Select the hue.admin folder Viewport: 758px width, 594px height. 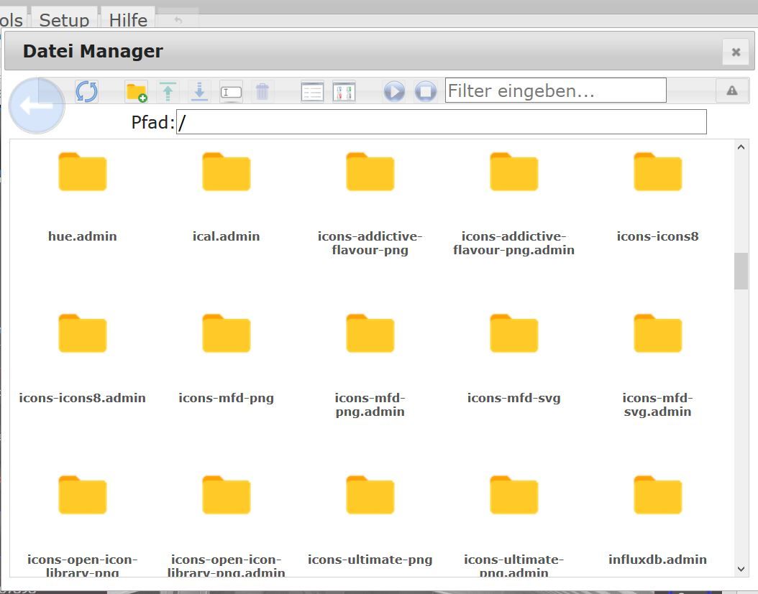pos(82,198)
